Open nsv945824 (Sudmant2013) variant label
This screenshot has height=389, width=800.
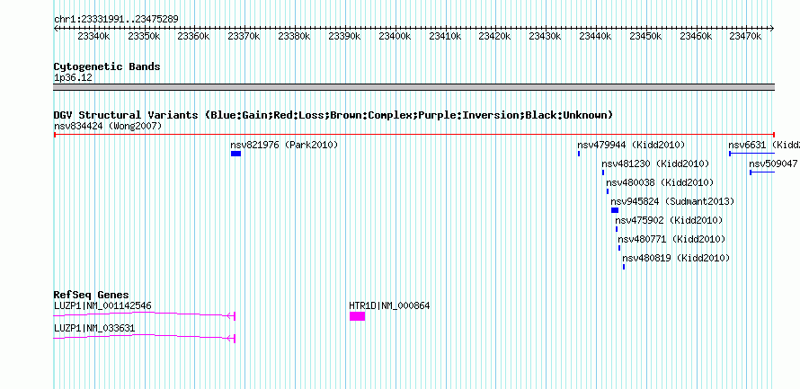[672, 201]
